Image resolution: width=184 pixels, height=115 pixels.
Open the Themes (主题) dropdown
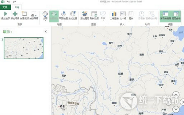45,16
